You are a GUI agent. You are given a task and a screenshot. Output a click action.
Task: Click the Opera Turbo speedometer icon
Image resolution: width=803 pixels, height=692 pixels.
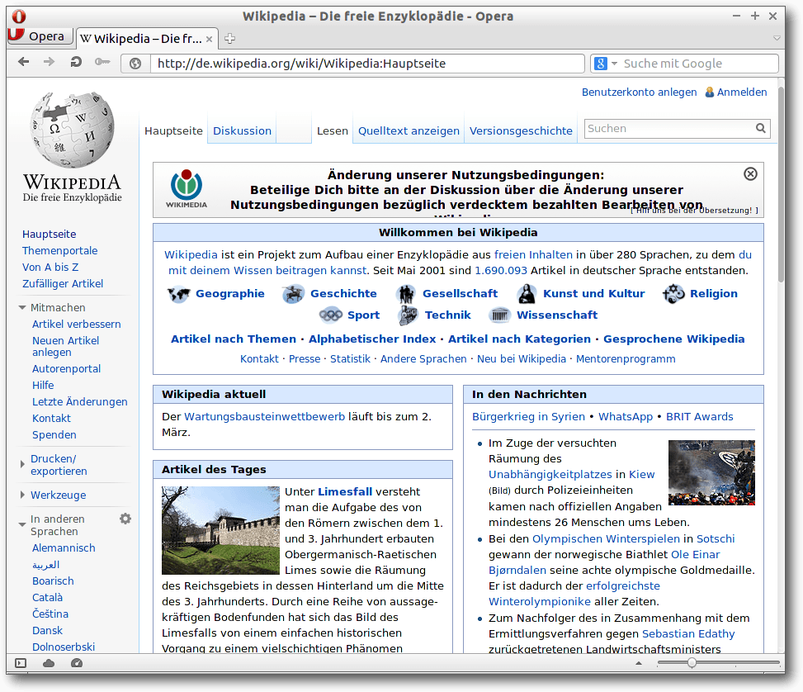coord(77,663)
